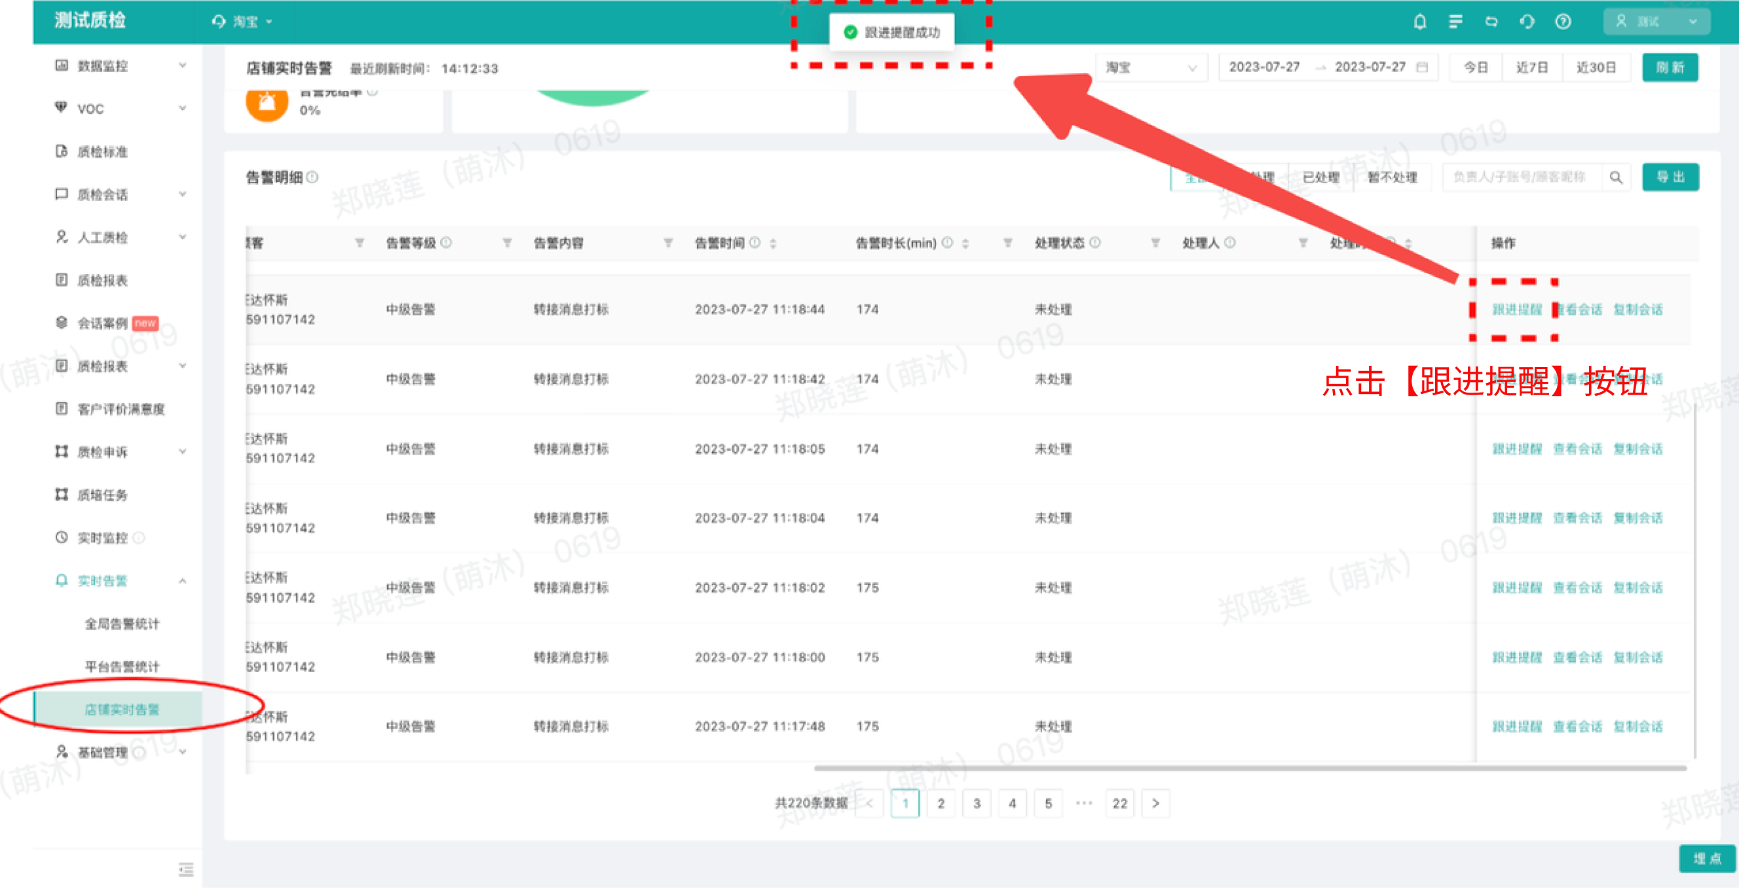Open 全局告警统计 submenu item
Image resolution: width=1739 pixels, height=888 pixels.
122,624
